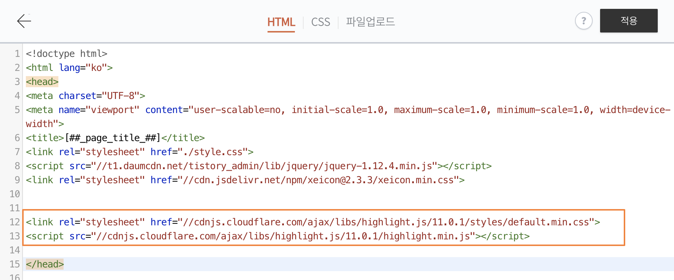This screenshot has width=674, height=280.
Task: Switch to the HTML tab
Action: [x=281, y=22]
